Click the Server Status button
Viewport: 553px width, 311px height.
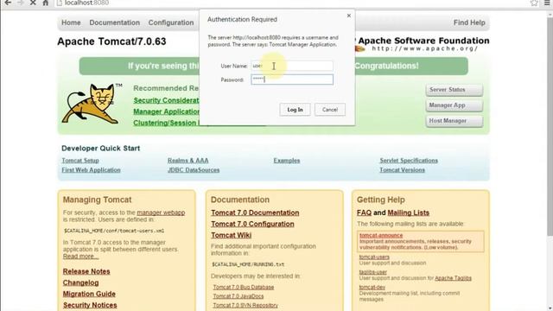coord(454,90)
